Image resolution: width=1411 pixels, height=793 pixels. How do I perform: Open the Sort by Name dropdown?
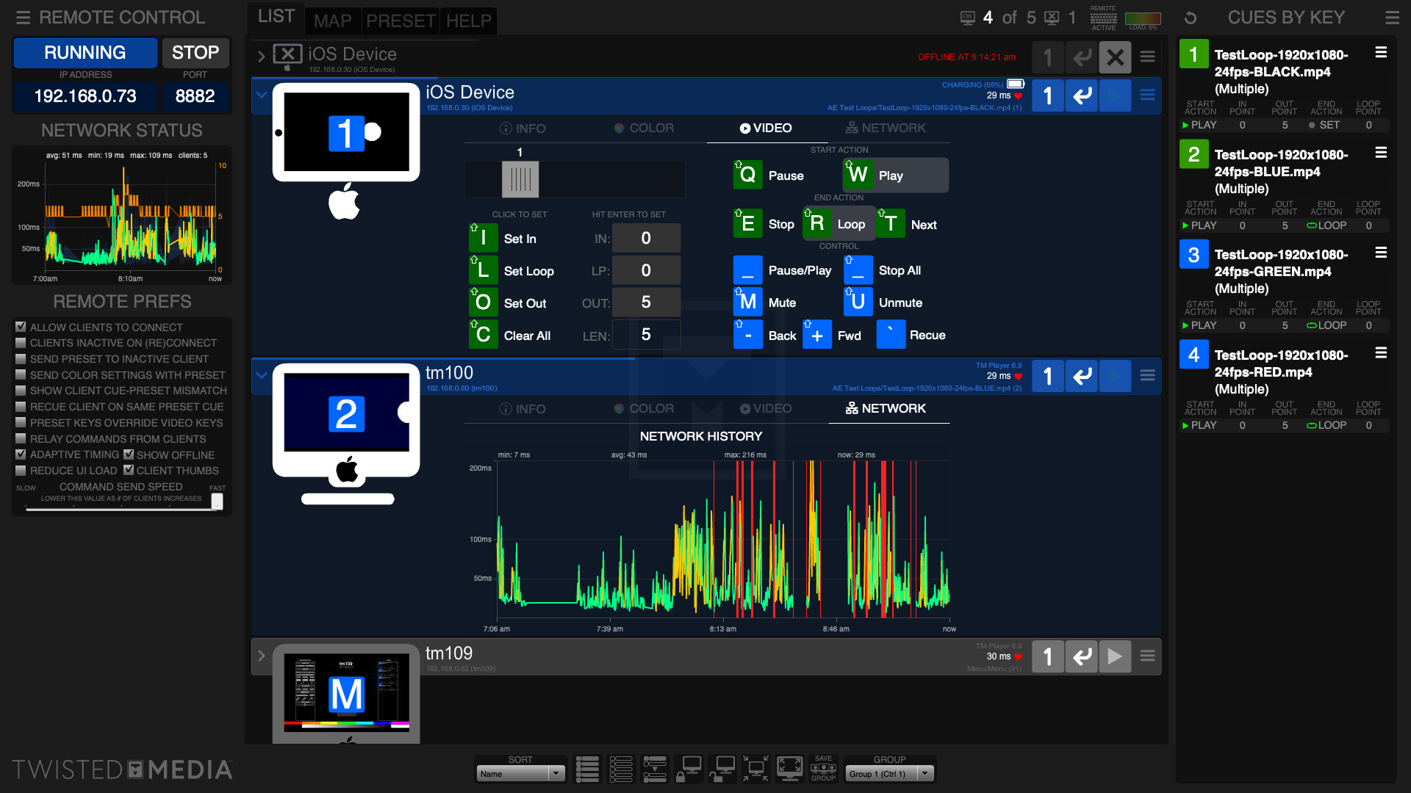(520, 773)
